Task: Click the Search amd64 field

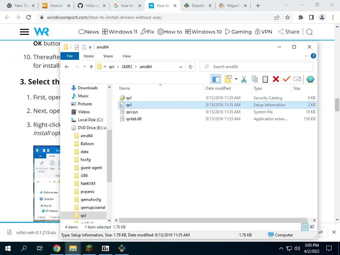Action: [256, 67]
